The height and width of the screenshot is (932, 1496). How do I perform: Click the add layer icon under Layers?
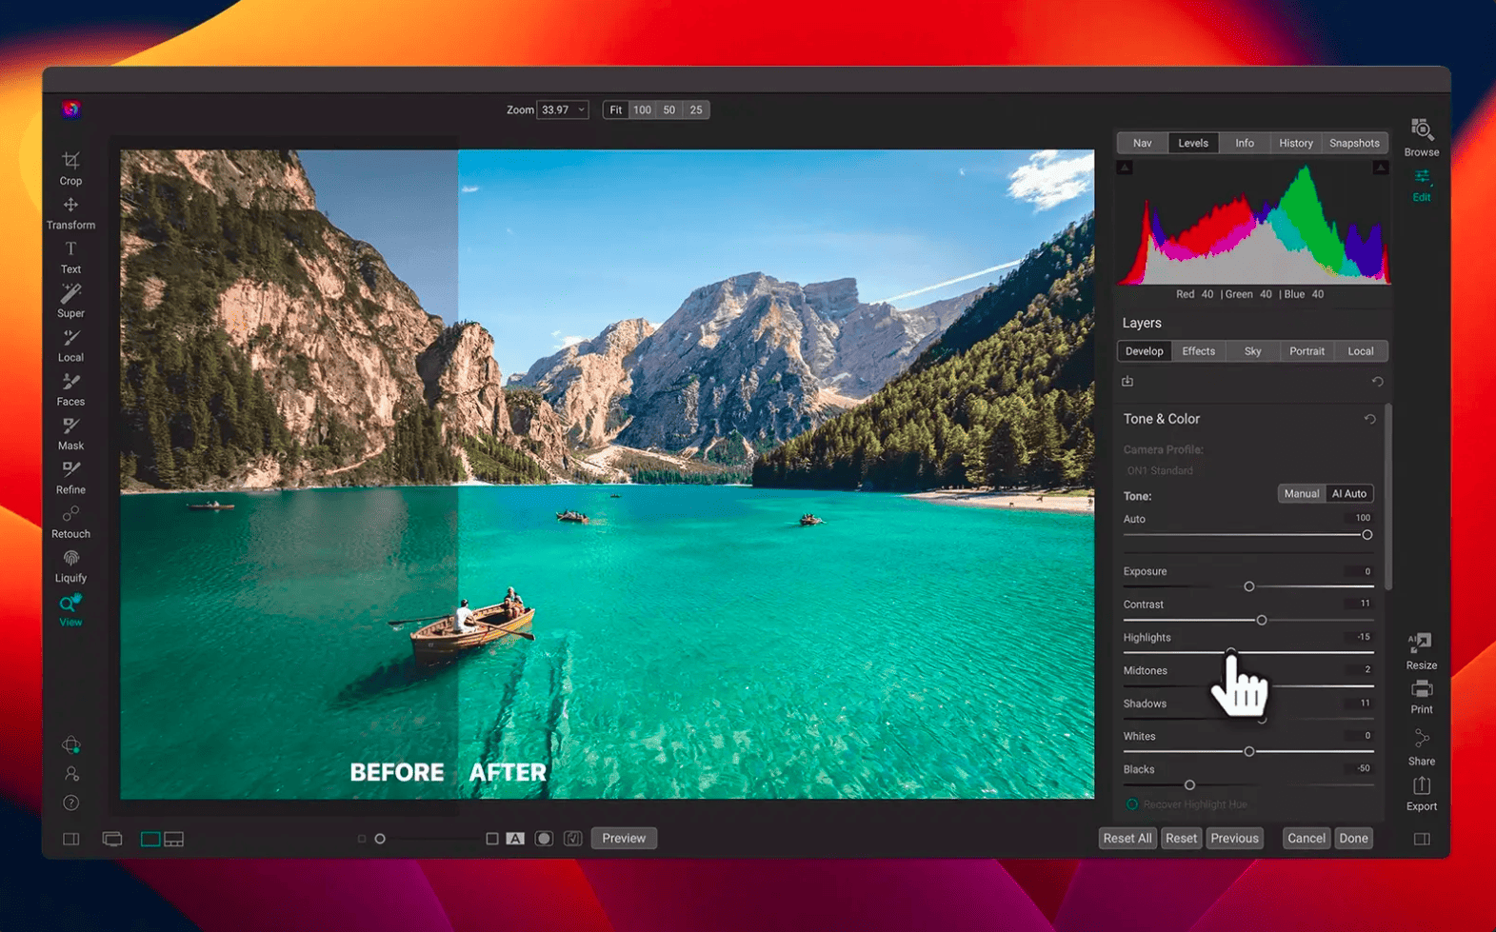(1127, 381)
